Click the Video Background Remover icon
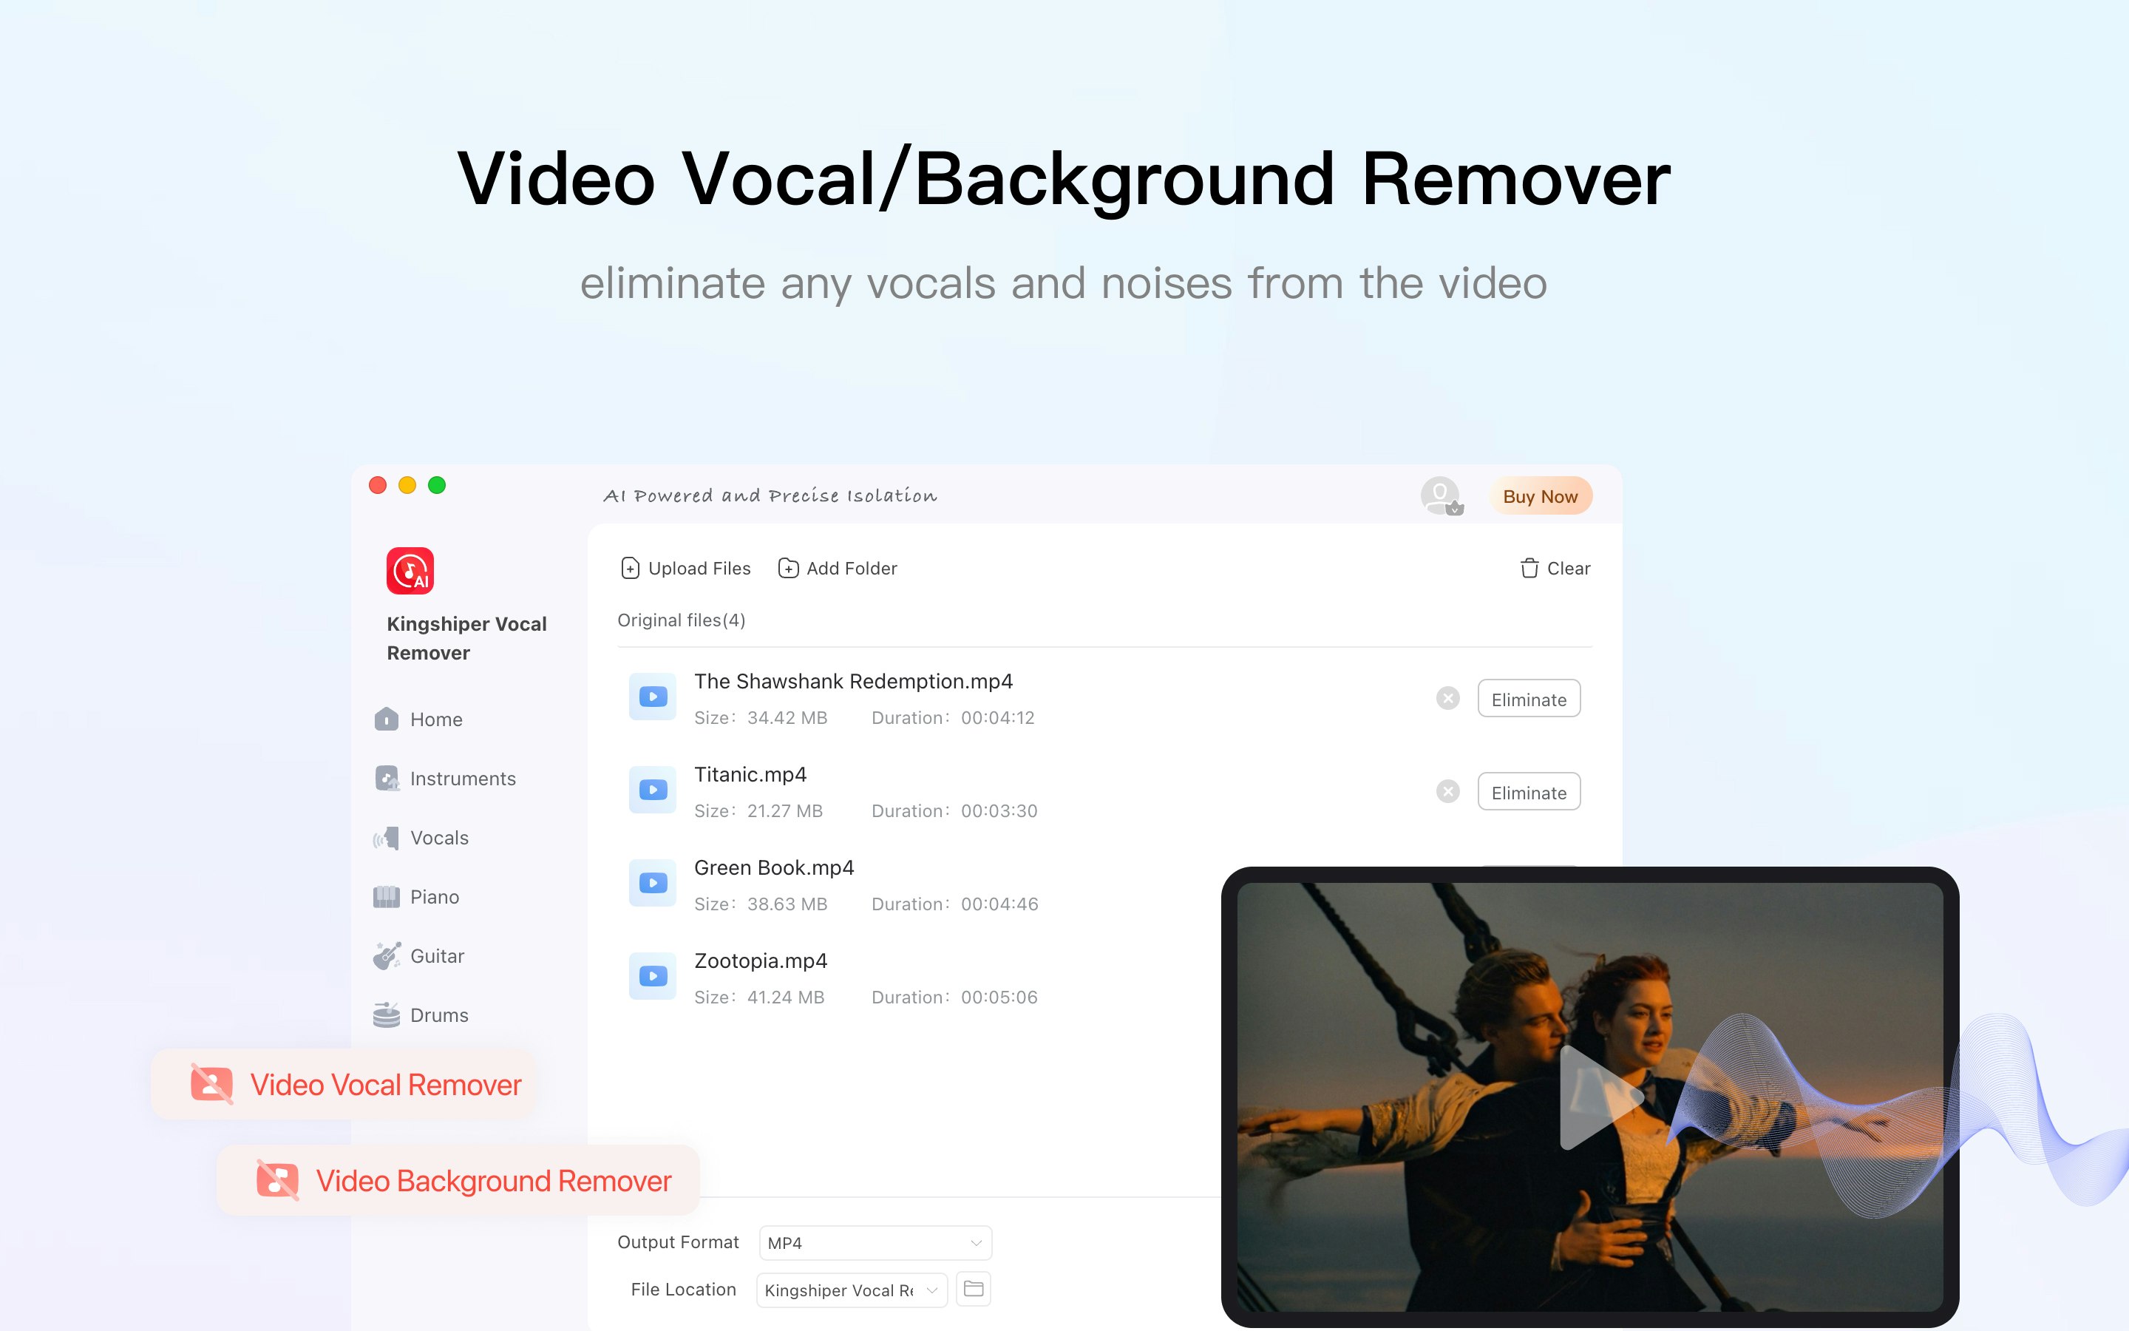This screenshot has width=2129, height=1331. click(x=278, y=1179)
